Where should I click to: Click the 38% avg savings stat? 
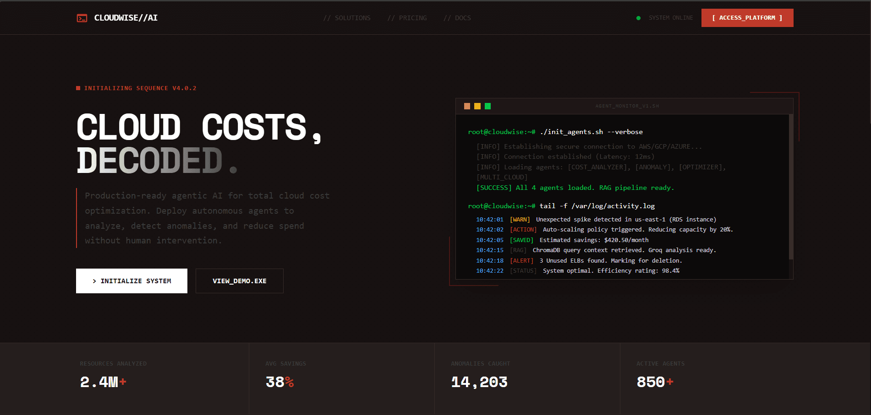(279, 382)
